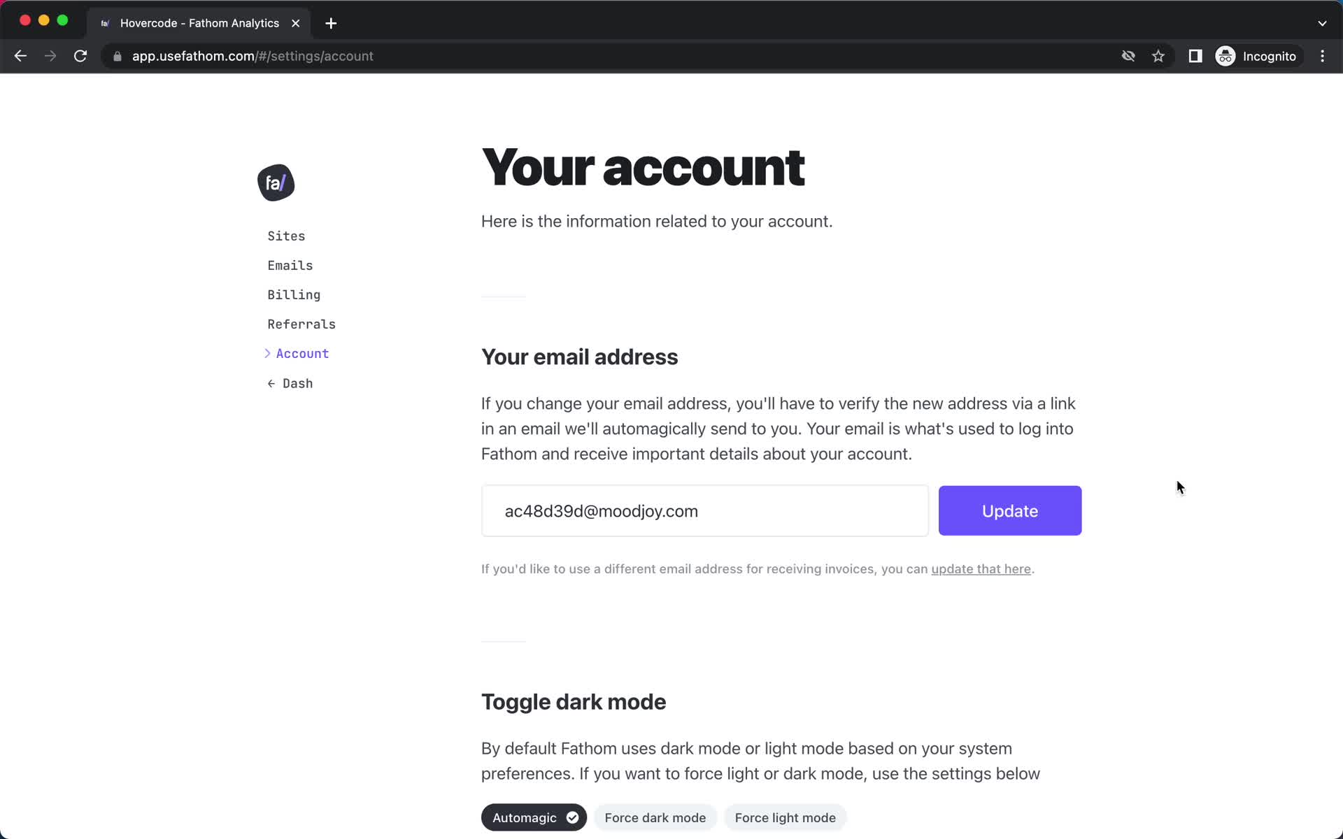This screenshot has width=1343, height=839.
Task: Click the incognito mode icon
Action: [x=1225, y=56]
